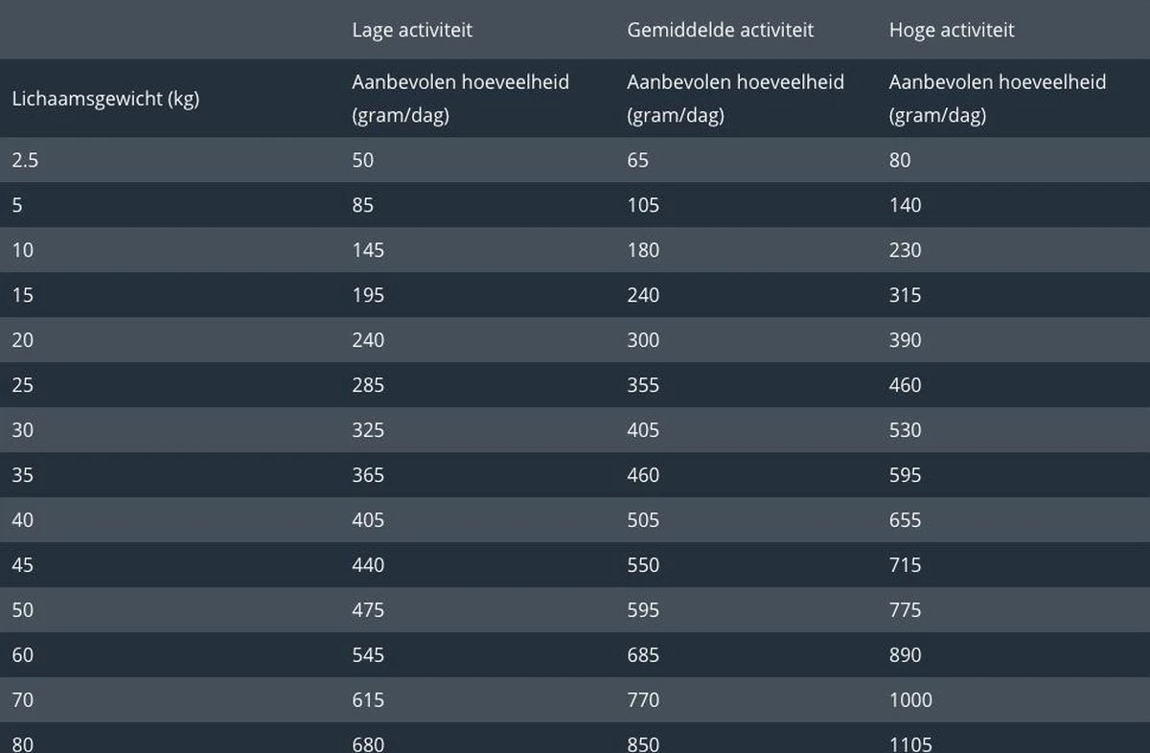Image resolution: width=1150 pixels, height=753 pixels.
Task: Click the "Gemiddelde activiteit" column header
Action: coord(720,30)
